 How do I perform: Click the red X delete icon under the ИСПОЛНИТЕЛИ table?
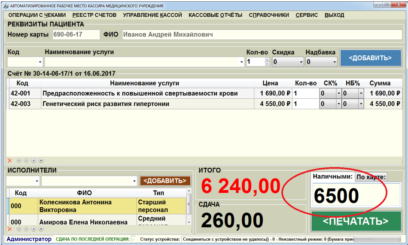[x=10, y=229]
